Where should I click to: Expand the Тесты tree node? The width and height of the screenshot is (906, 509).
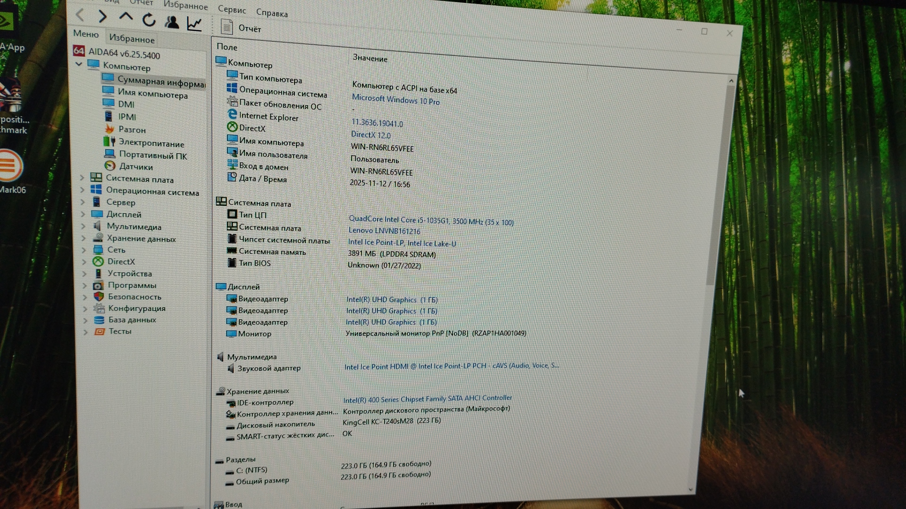point(85,332)
